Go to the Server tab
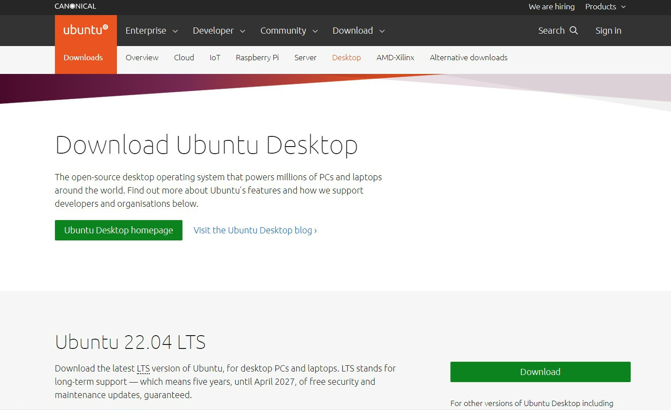 pos(305,58)
